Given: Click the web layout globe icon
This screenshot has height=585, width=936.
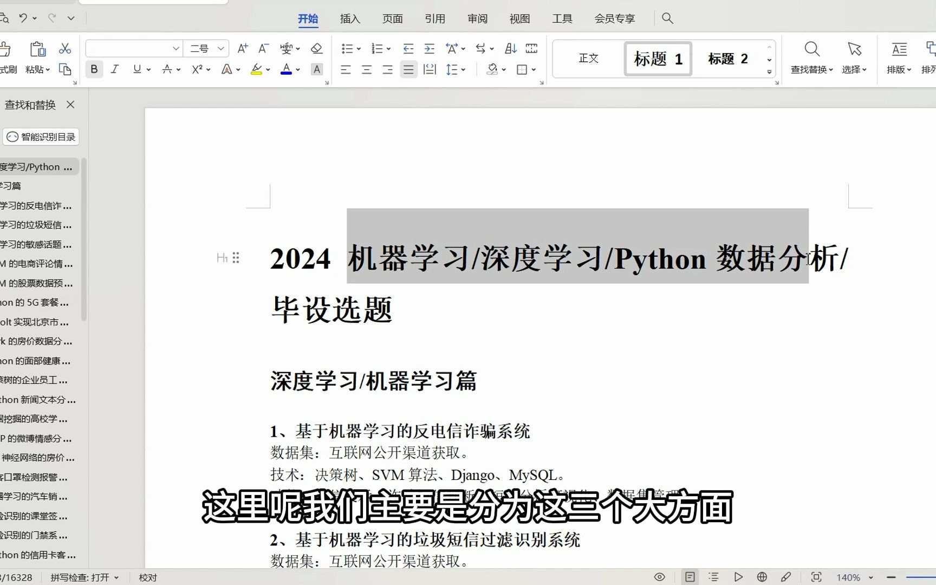Looking at the screenshot, I should pos(762,577).
